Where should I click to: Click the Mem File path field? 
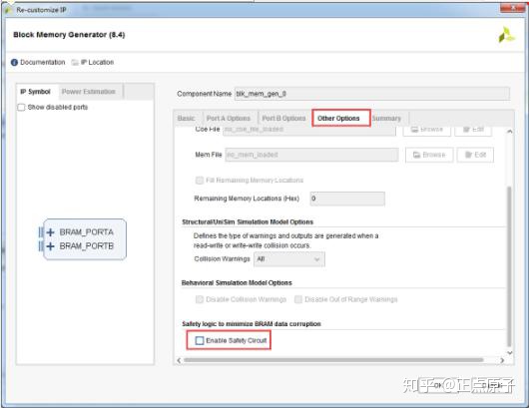pyautogui.click(x=311, y=155)
